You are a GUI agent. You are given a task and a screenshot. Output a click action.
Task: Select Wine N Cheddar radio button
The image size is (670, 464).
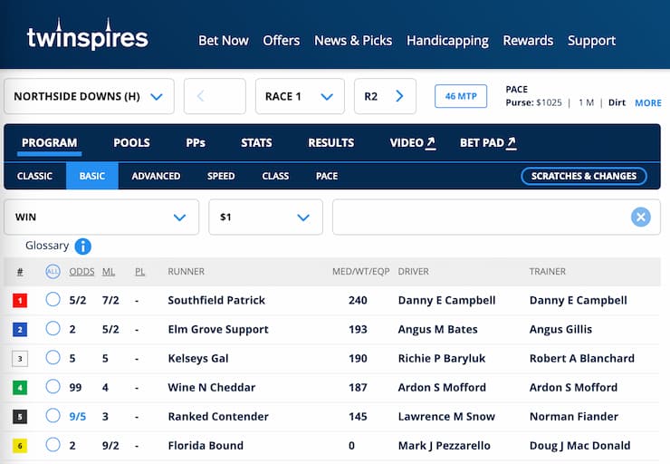tap(53, 387)
